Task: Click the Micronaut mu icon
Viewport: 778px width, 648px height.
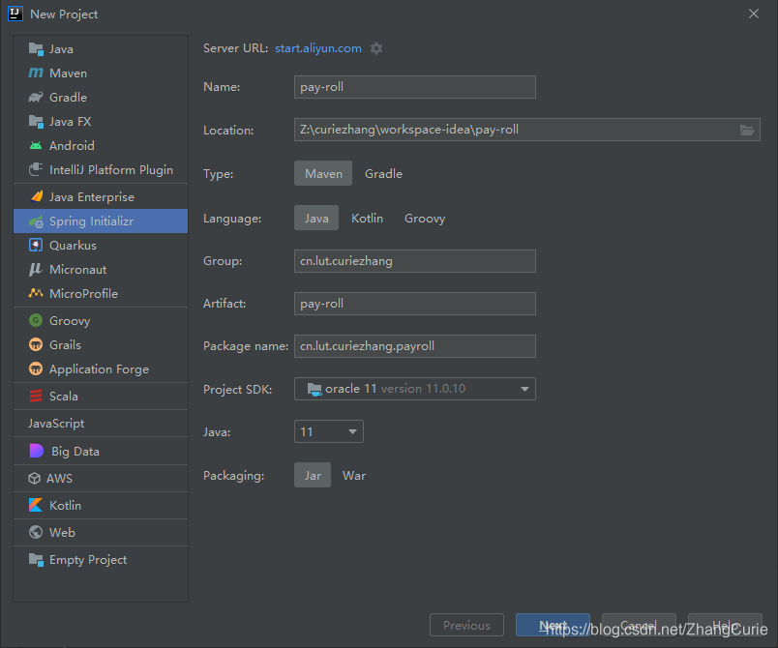Action: point(36,269)
